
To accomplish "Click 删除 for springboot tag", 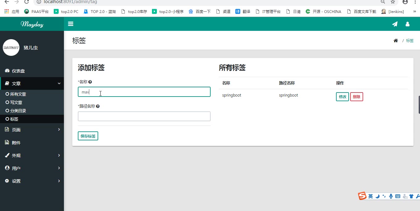I will 357,97.
